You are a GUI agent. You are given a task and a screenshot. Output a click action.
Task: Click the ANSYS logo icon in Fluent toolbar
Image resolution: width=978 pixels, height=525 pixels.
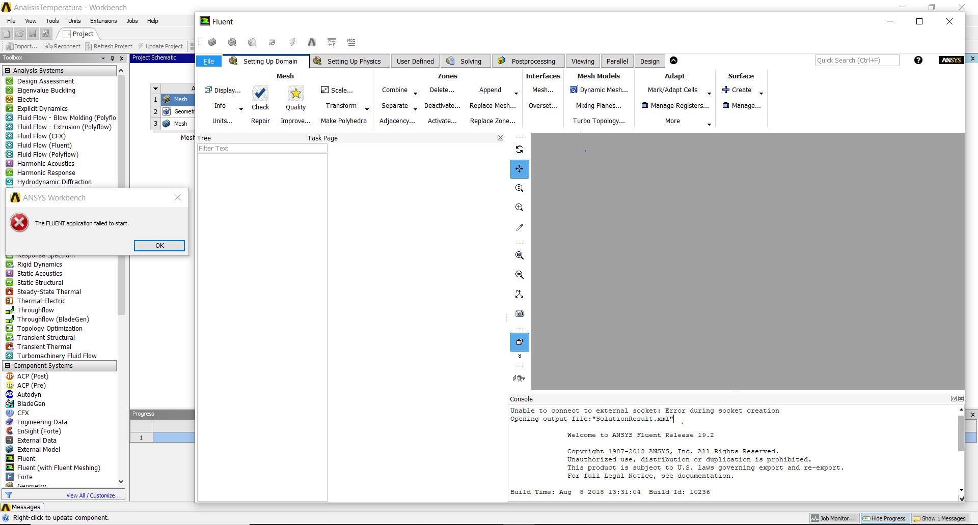pyautogui.click(x=312, y=42)
